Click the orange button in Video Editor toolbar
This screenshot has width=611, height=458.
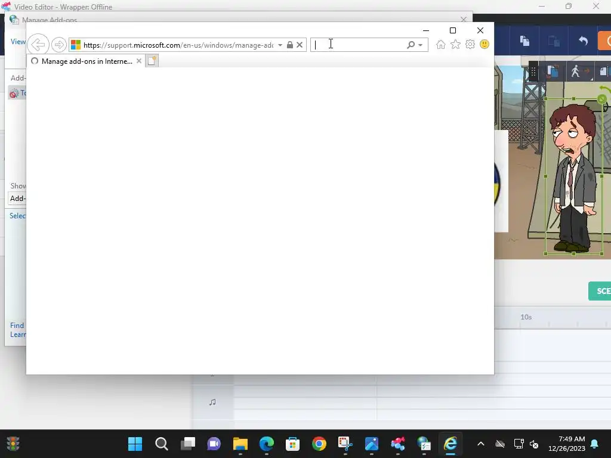tap(604, 41)
